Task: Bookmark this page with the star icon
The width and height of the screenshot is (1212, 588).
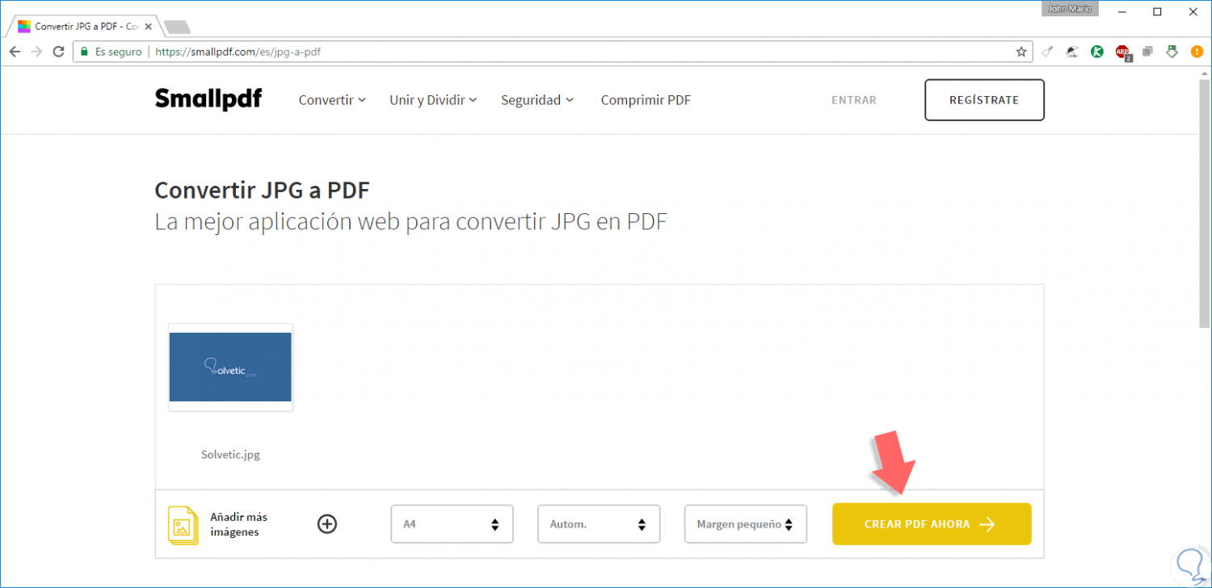Action: click(1021, 52)
